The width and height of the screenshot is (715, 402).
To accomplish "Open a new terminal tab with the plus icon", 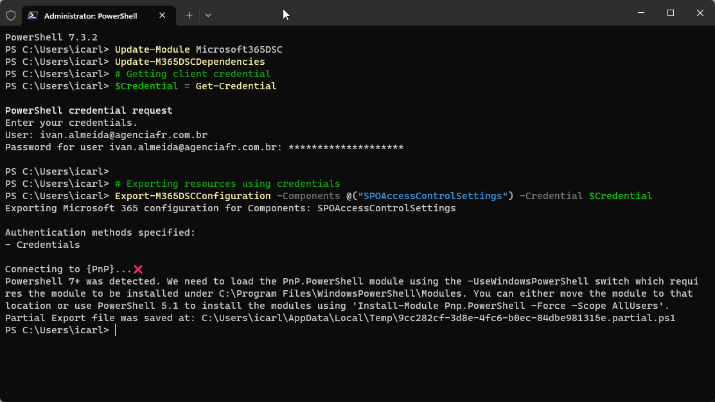I will 189,15.
